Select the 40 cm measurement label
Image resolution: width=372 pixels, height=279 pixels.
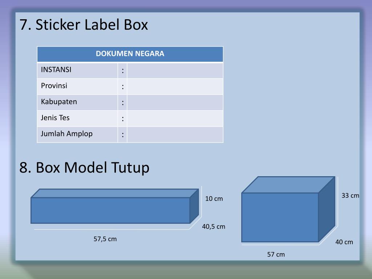344,241
